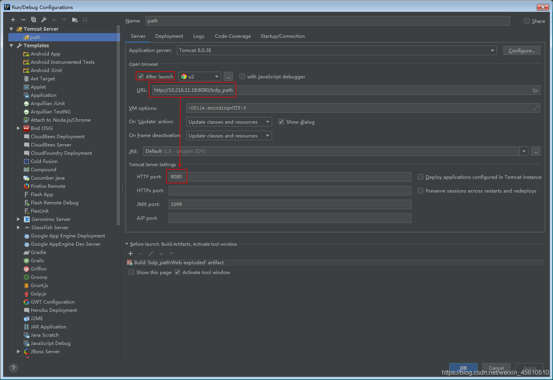Select JAR Application template icon
The image size is (553, 380).
click(26, 327)
